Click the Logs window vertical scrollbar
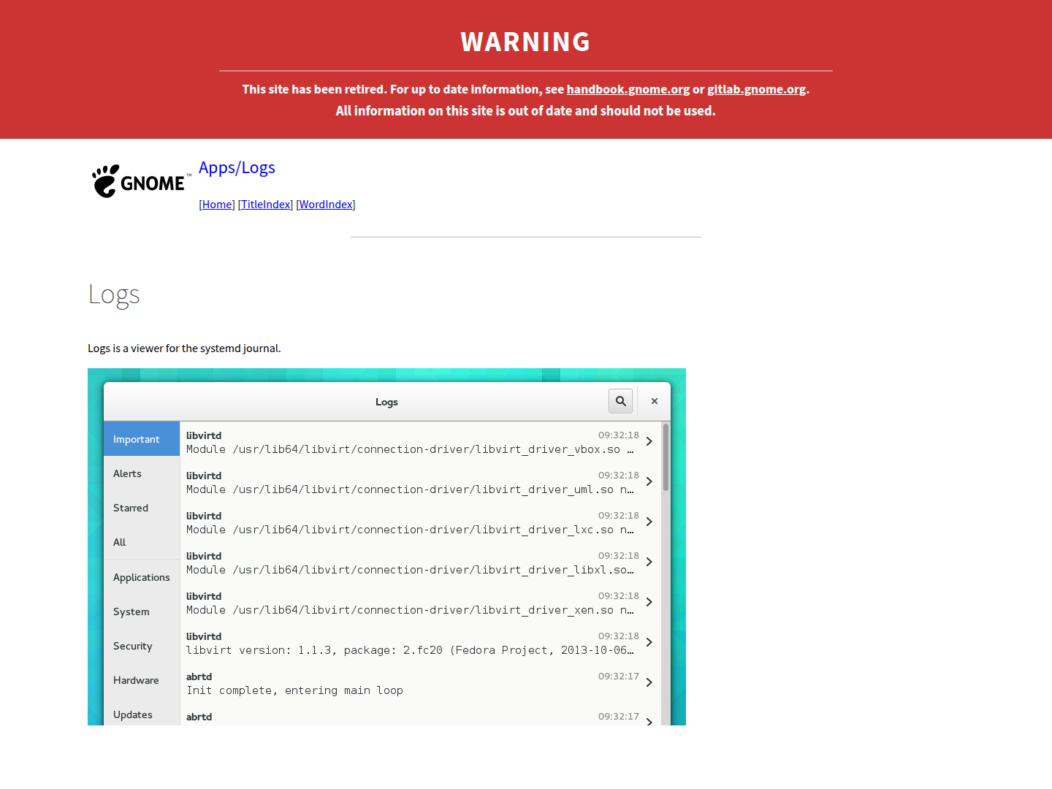1052x789 pixels. point(666,457)
